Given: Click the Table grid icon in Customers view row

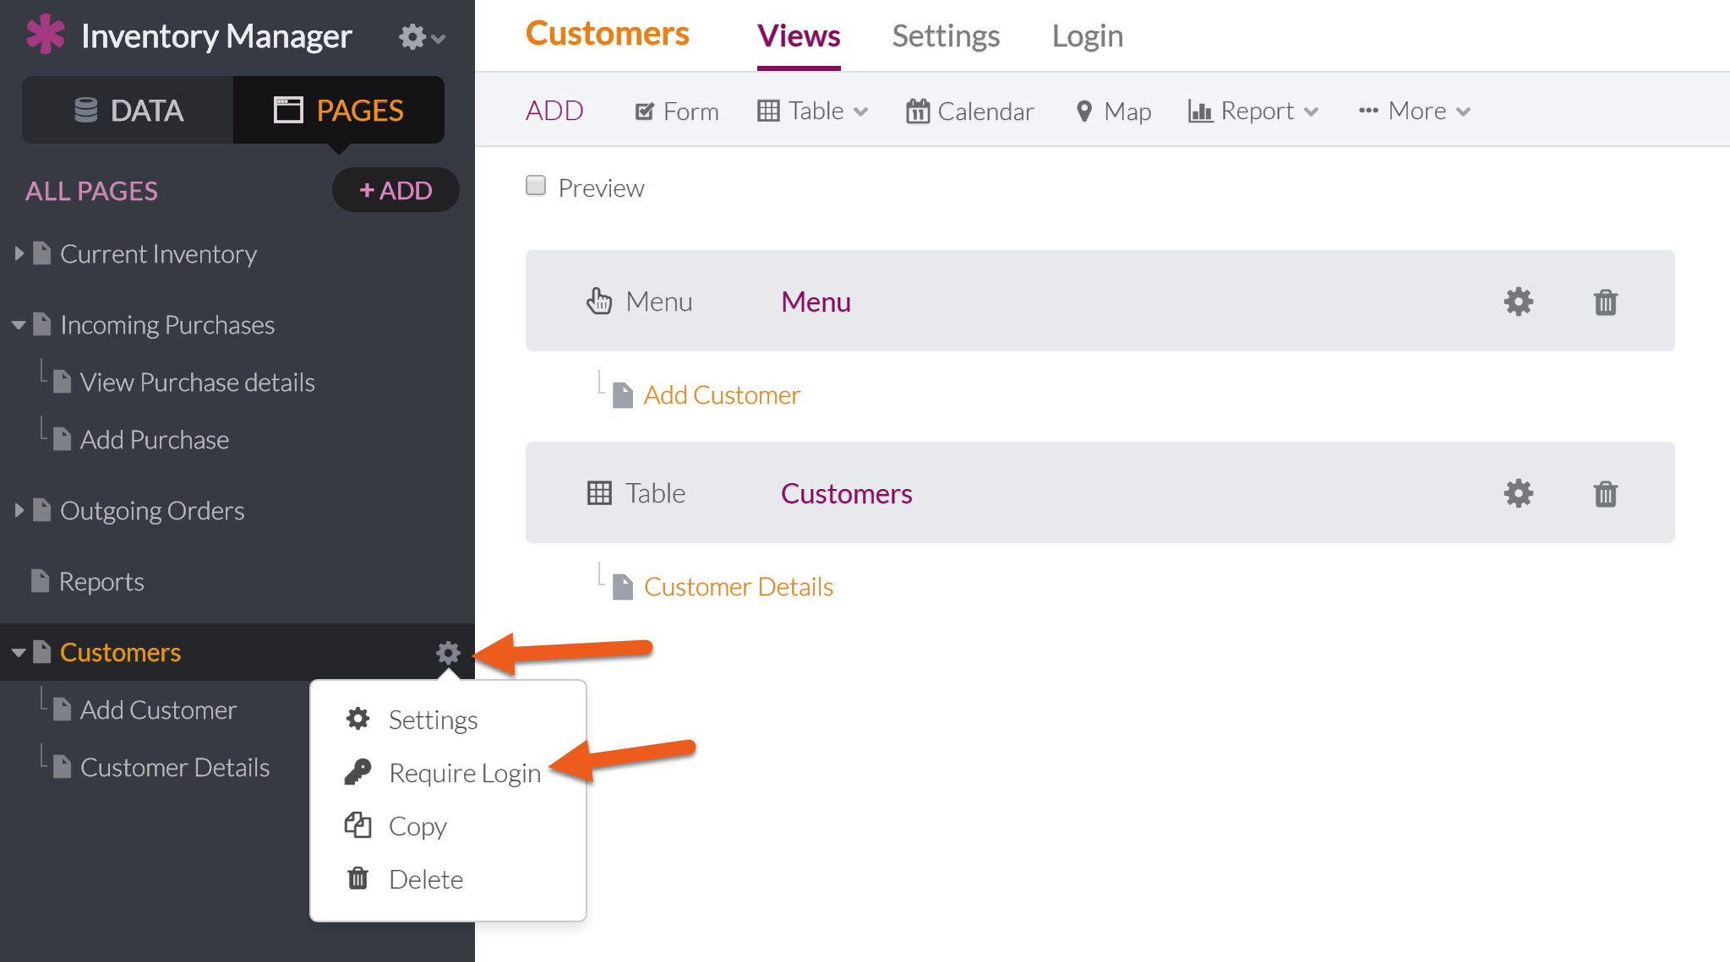Looking at the screenshot, I should 599,493.
